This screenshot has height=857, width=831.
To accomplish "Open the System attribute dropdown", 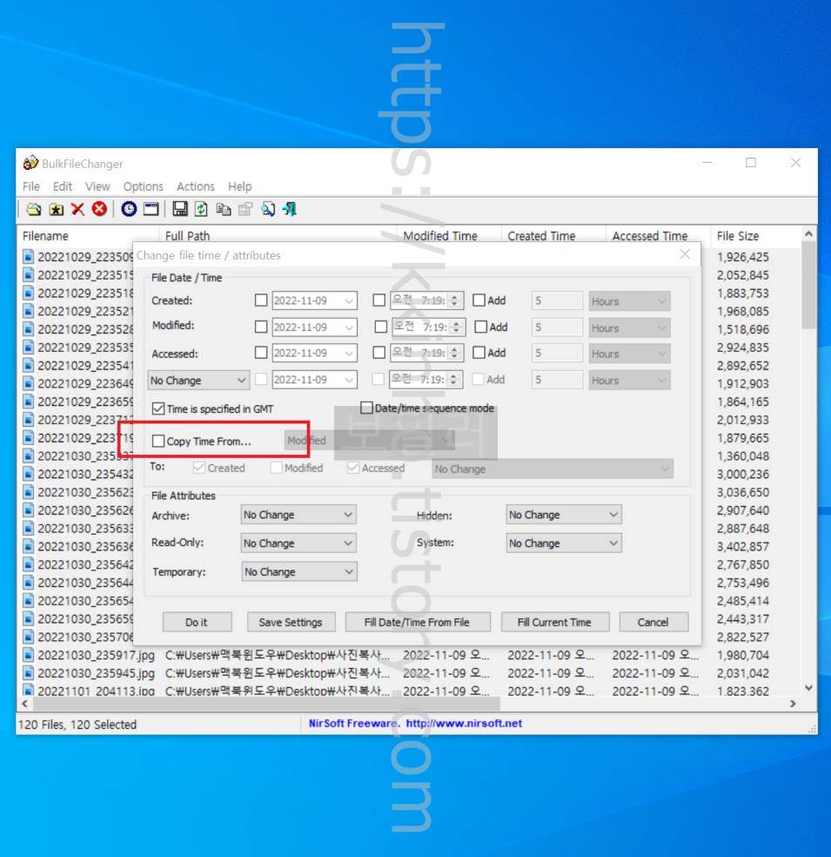I will click(564, 543).
